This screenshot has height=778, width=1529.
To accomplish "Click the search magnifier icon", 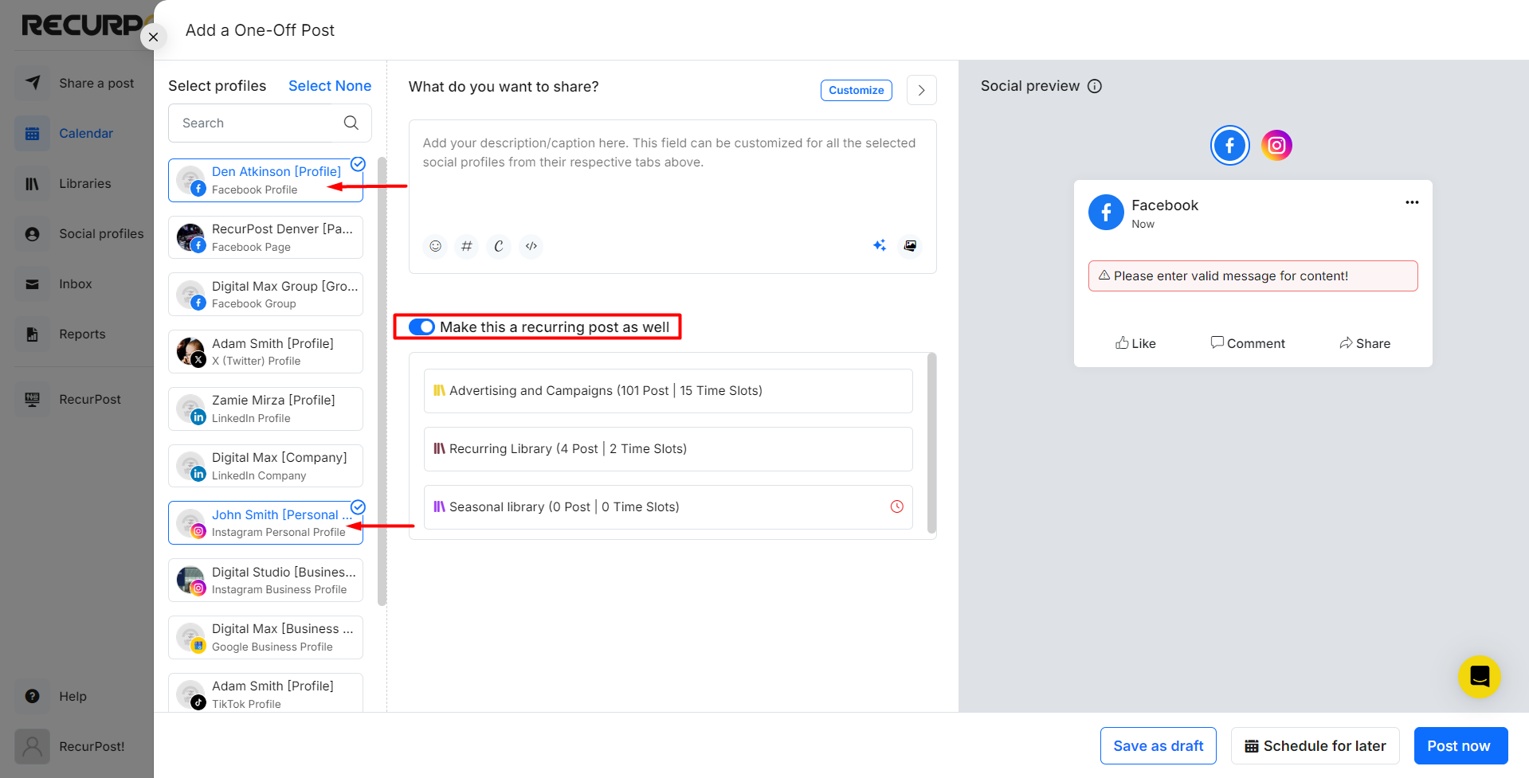I will (x=351, y=123).
